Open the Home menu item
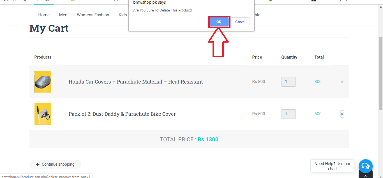The height and width of the screenshot is (178, 383). [x=44, y=15]
